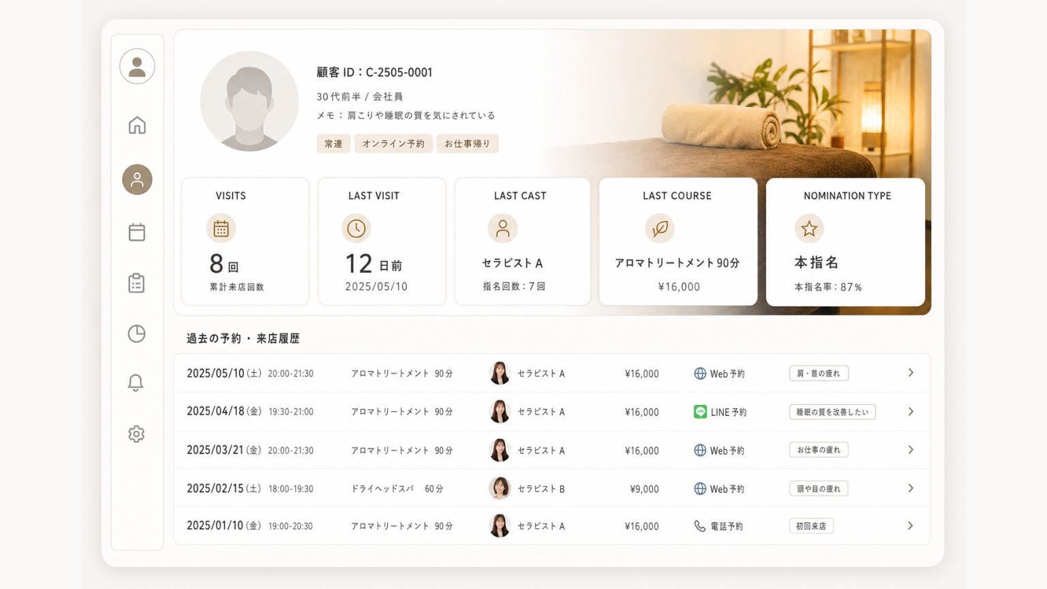Expand the 2025/01/10 visit row chevron
The width and height of the screenshot is (1047, 589).
(911, 526)
